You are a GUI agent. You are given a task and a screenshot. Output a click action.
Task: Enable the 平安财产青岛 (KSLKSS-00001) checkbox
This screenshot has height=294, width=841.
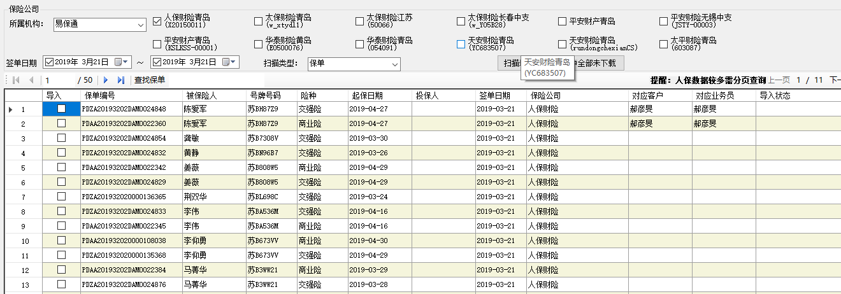(157, 44)
